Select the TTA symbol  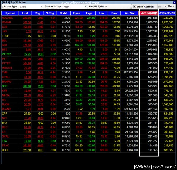(4, 141)
